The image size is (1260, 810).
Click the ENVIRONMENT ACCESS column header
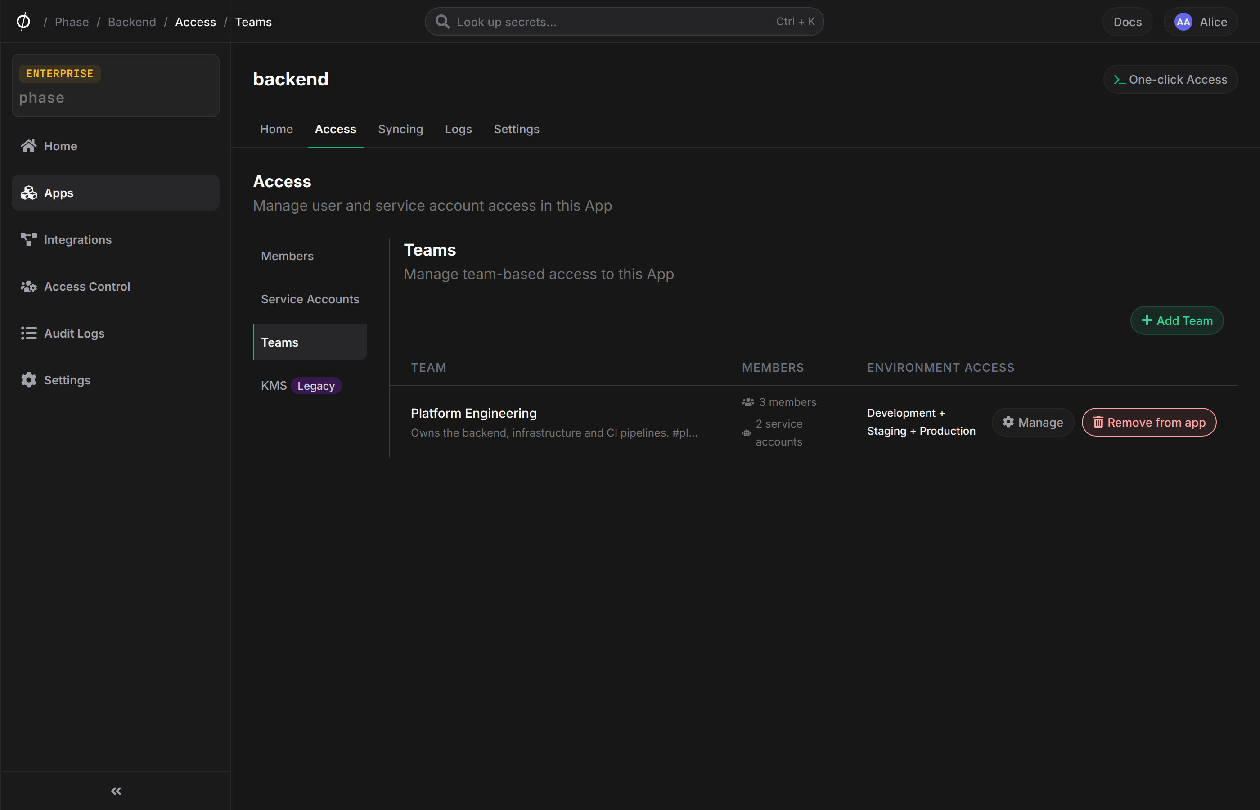coord(941,367)
